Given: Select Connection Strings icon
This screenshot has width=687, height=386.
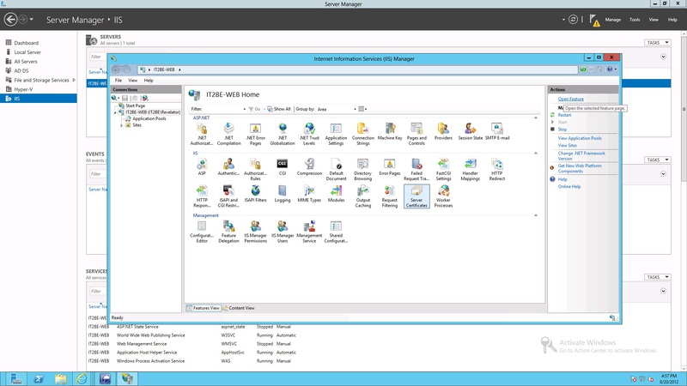Looking at the screenshot, I should 362,134.
